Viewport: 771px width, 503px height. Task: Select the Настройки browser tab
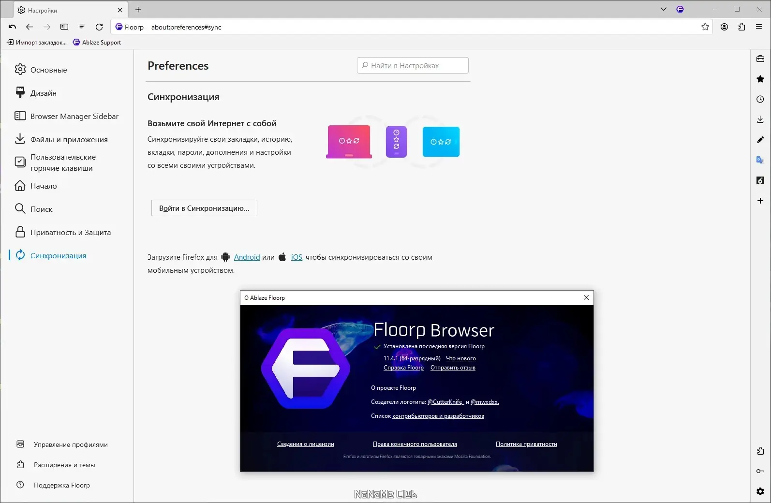70,10
